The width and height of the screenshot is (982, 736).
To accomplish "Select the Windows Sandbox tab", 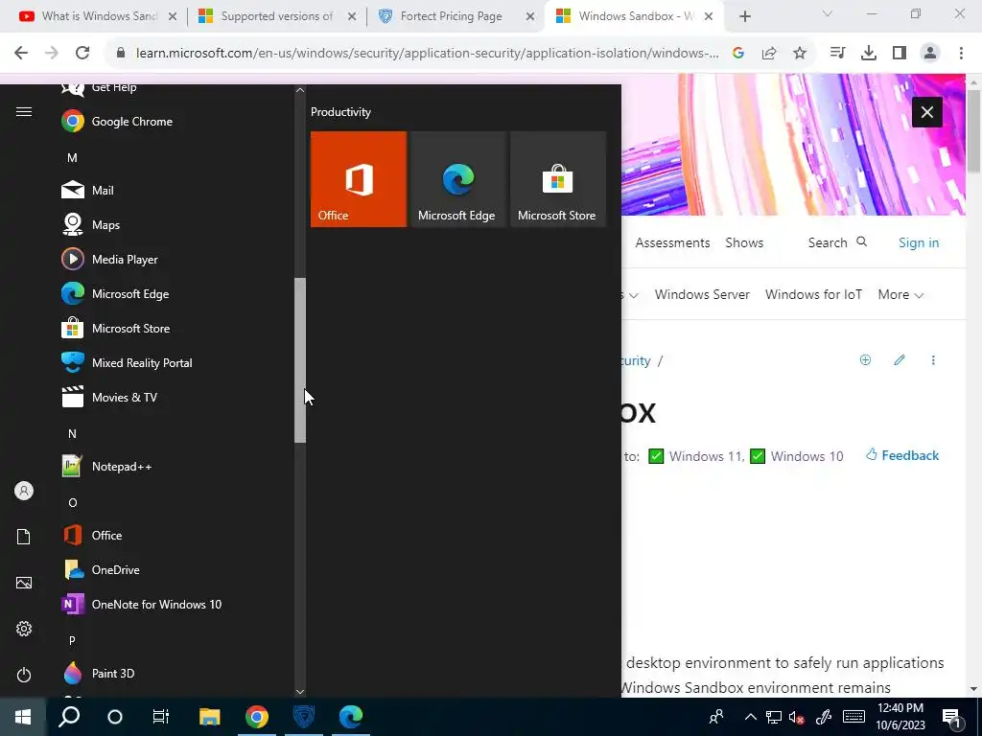I will point(635,16).
